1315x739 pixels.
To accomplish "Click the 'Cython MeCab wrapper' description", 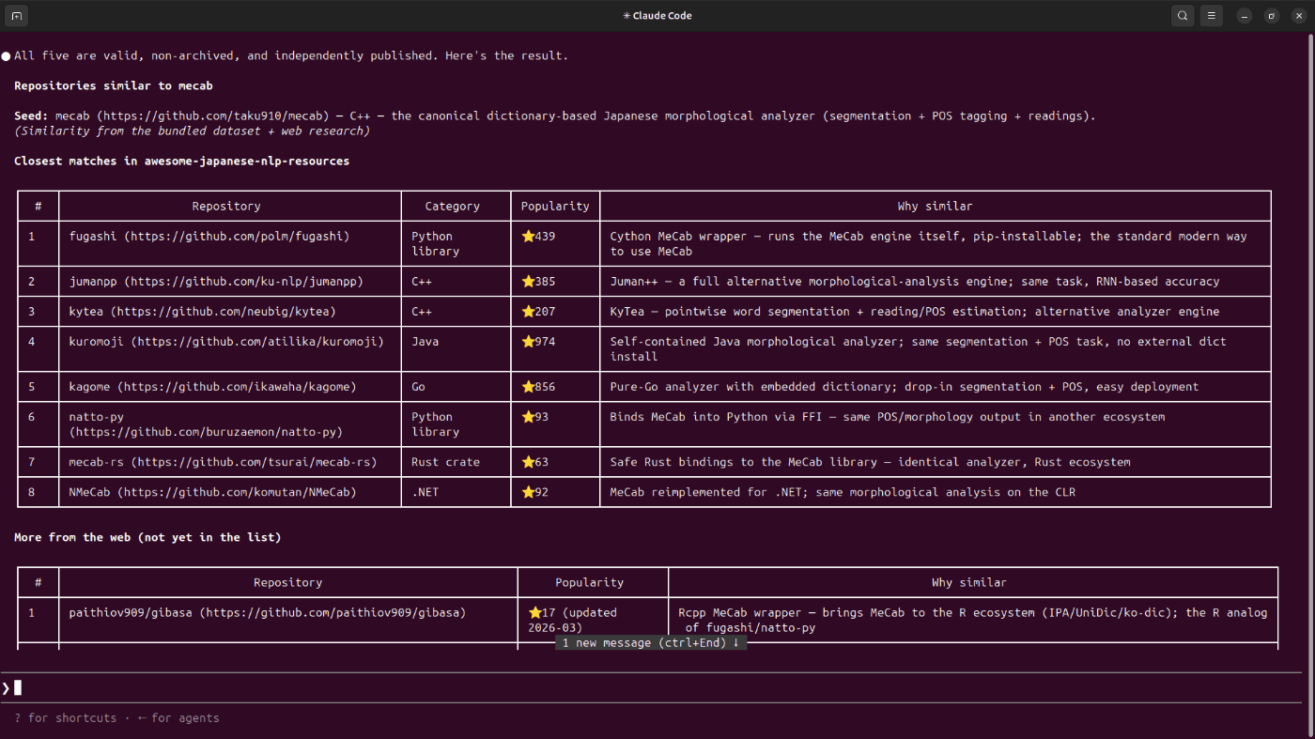I will [x=929, y=243].
